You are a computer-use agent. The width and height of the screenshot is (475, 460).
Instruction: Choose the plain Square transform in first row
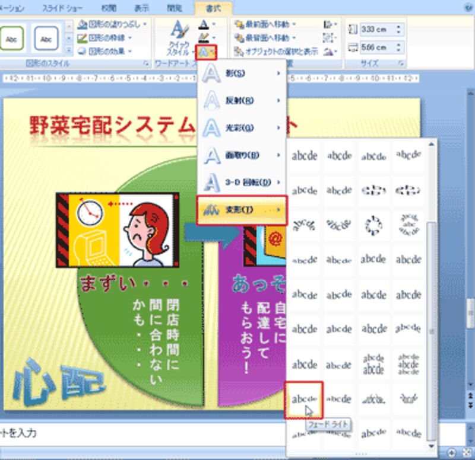click(x=304, y=156)
